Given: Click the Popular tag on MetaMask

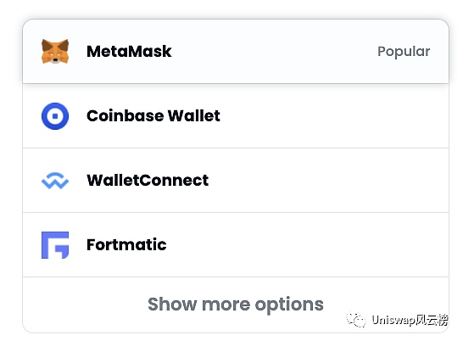Looking at the screenshot, I should [x=404, y=52].
